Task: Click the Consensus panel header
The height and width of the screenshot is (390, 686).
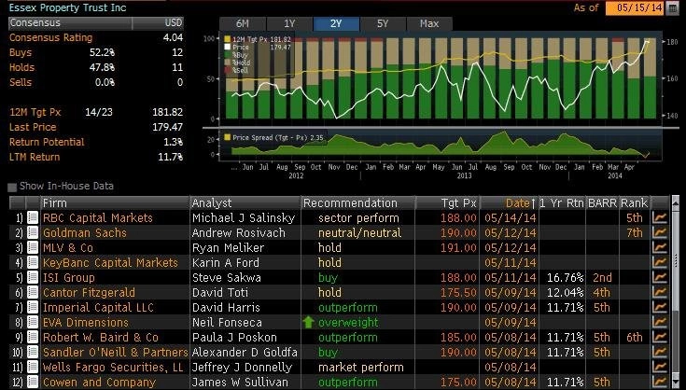Action: click(x=96, y=22)
